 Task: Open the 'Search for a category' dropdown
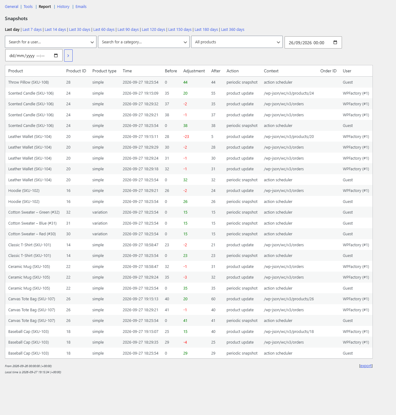tap(144, 42)
